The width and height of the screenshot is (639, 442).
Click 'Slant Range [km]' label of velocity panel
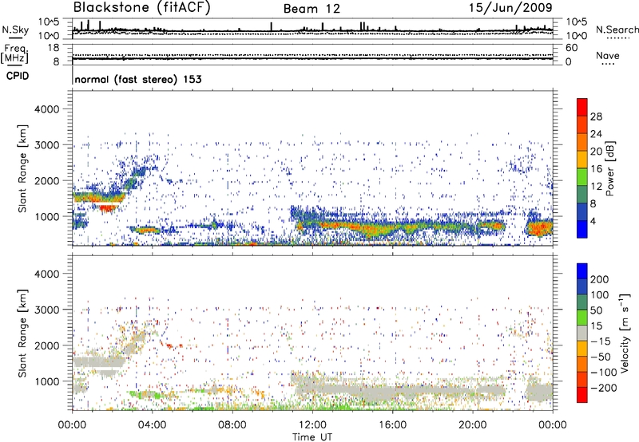click(x=22, y=333)
